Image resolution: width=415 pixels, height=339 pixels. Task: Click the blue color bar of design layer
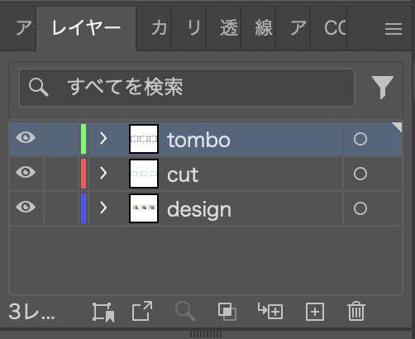(x=83, y=208)
